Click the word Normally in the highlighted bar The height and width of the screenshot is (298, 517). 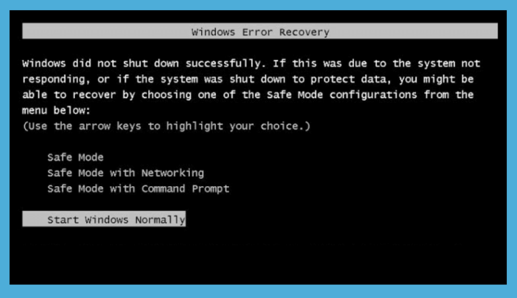[x=160, y=220]
